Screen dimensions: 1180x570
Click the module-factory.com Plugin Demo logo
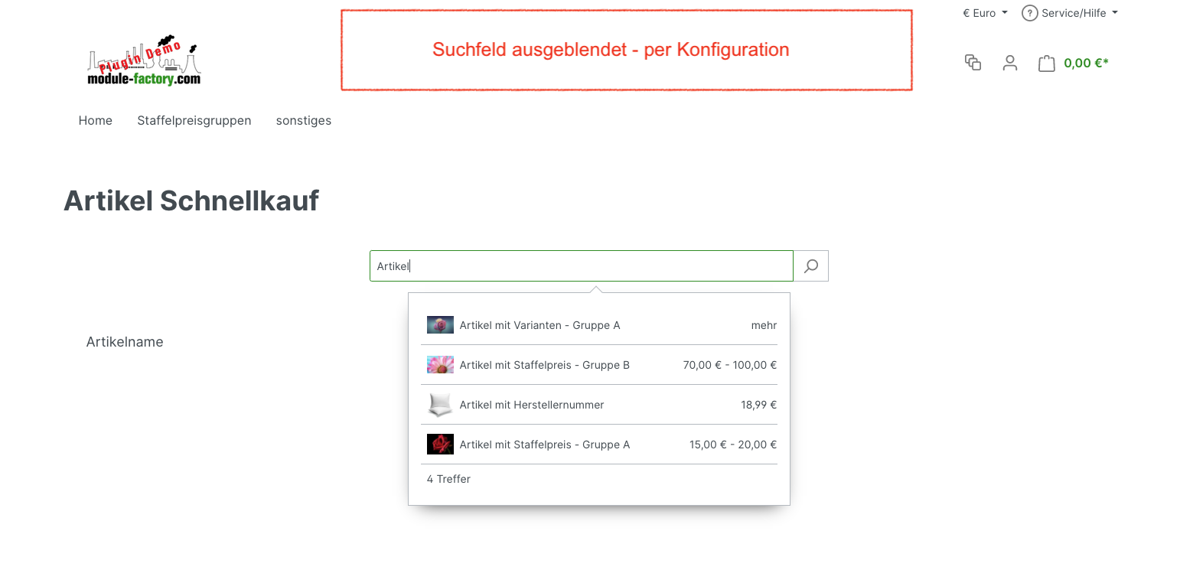pos(144,61)
